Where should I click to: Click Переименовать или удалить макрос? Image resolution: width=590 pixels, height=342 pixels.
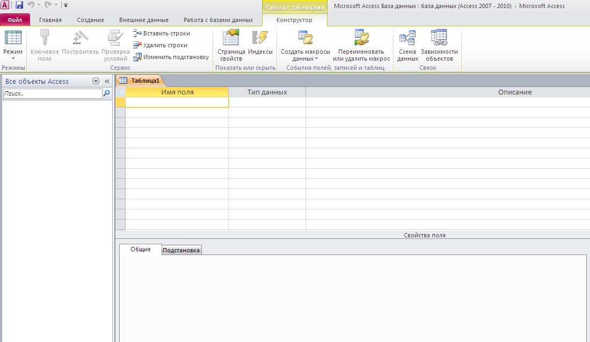(x=361, y=46)
